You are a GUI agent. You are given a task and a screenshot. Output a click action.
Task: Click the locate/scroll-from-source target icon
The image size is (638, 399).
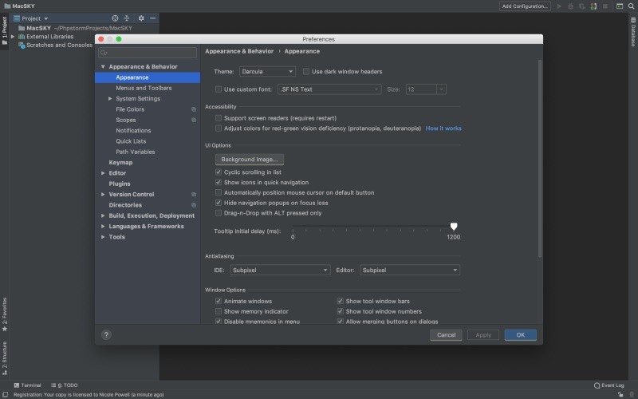115,18
